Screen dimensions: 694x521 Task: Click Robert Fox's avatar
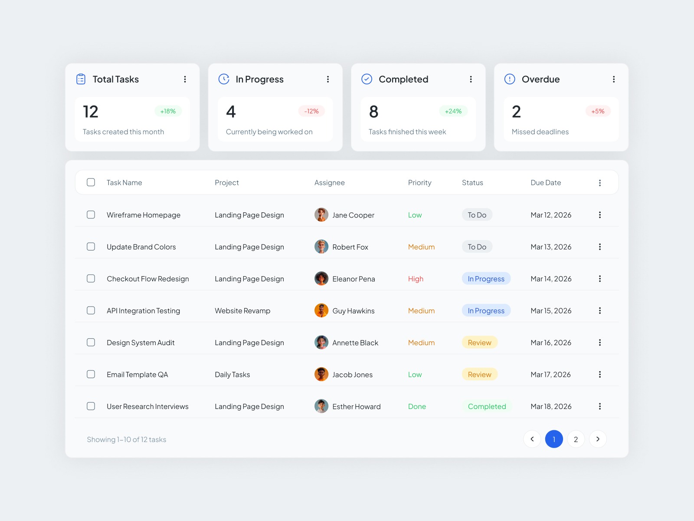pos(321,247)
